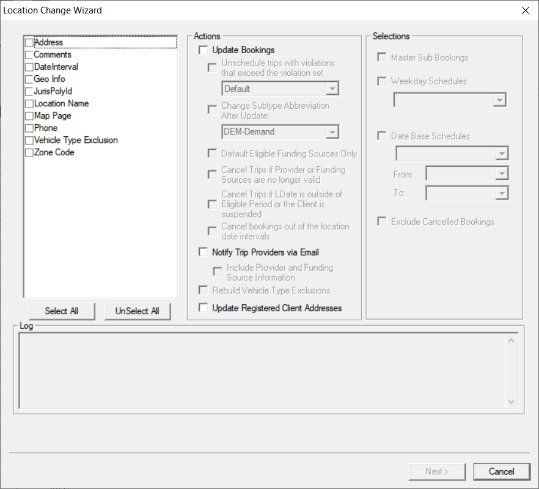Toggle the Exclude Cancelled Bookings option
This screenshot has width=539, height=489.
coord(382,221)
